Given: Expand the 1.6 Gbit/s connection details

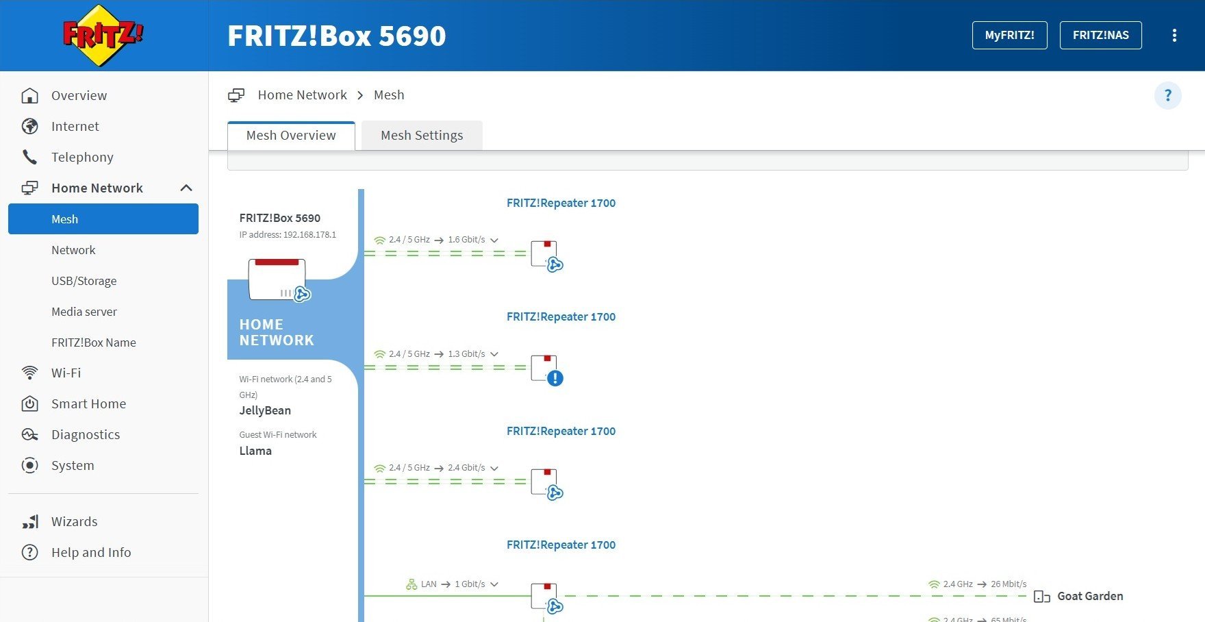Looking at the screenshot, I should click(494, 240).
